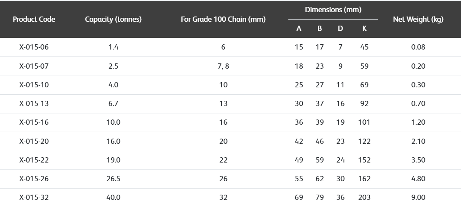
Task: Click the 40.0 tonnes capacity cell
Action: pyautogui.click(x=113, y=197)
